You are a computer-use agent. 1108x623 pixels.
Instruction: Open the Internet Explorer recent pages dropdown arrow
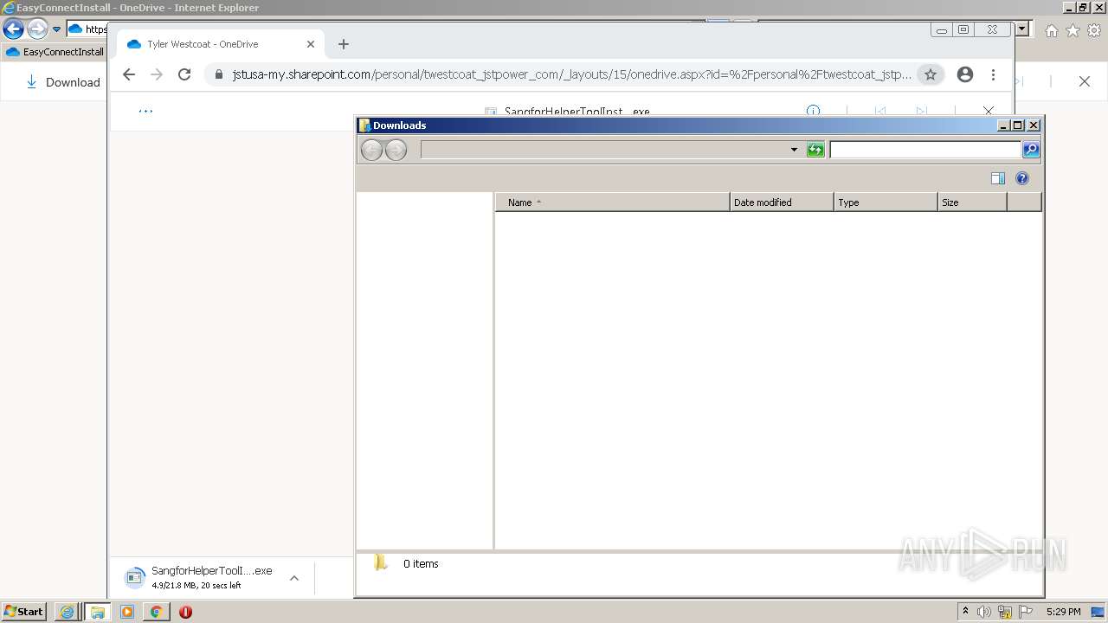[x=57, y=29]
